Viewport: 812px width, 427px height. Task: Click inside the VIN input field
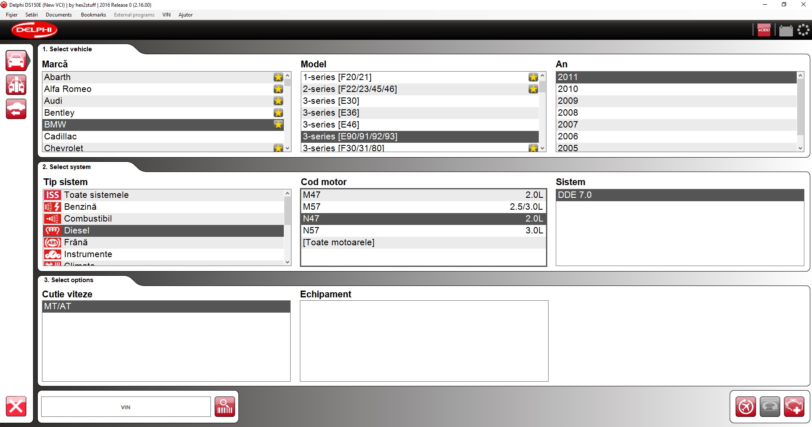pos(126,407)
